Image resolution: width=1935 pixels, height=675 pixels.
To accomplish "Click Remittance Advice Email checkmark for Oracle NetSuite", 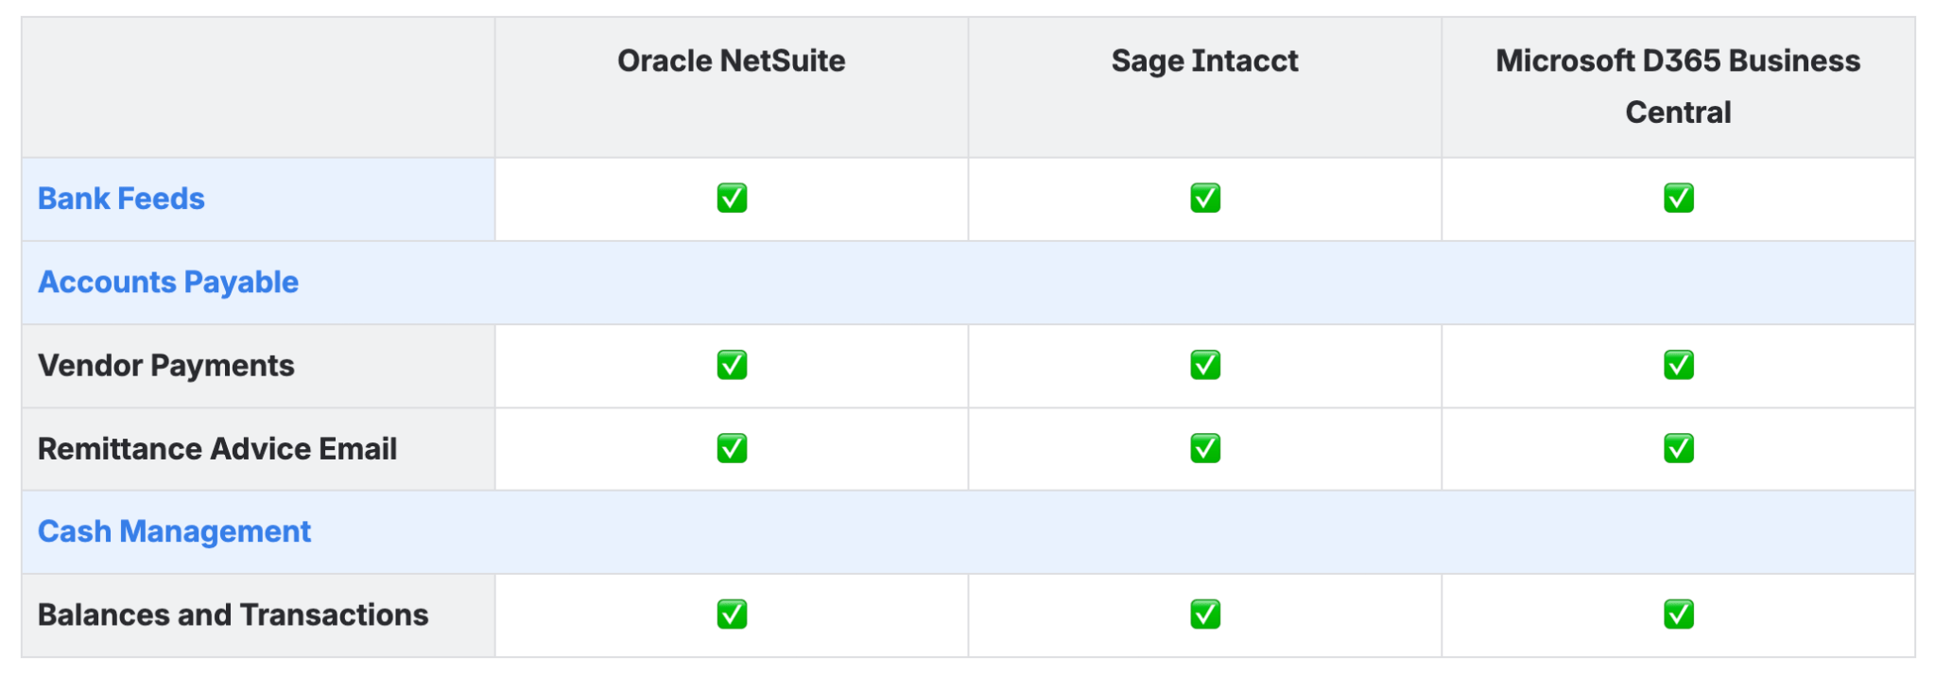I will pos(732,448).
